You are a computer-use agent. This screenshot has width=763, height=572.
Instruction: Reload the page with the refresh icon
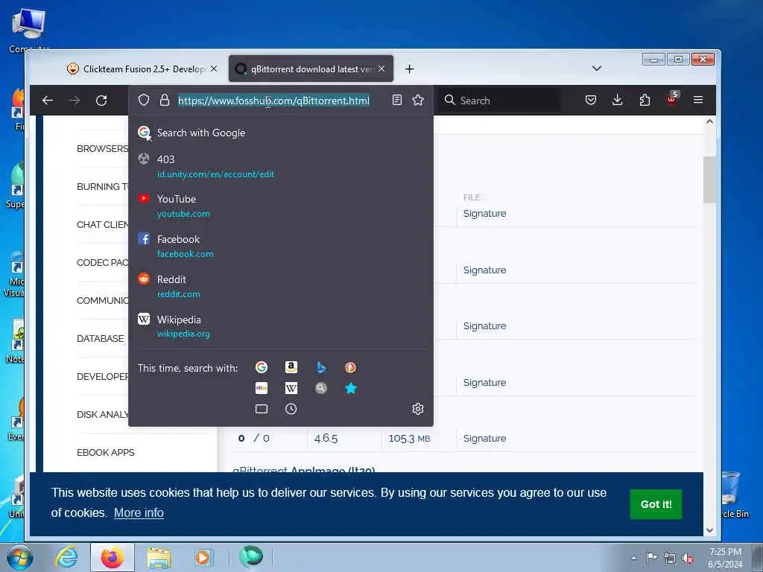tap(101, 101)
